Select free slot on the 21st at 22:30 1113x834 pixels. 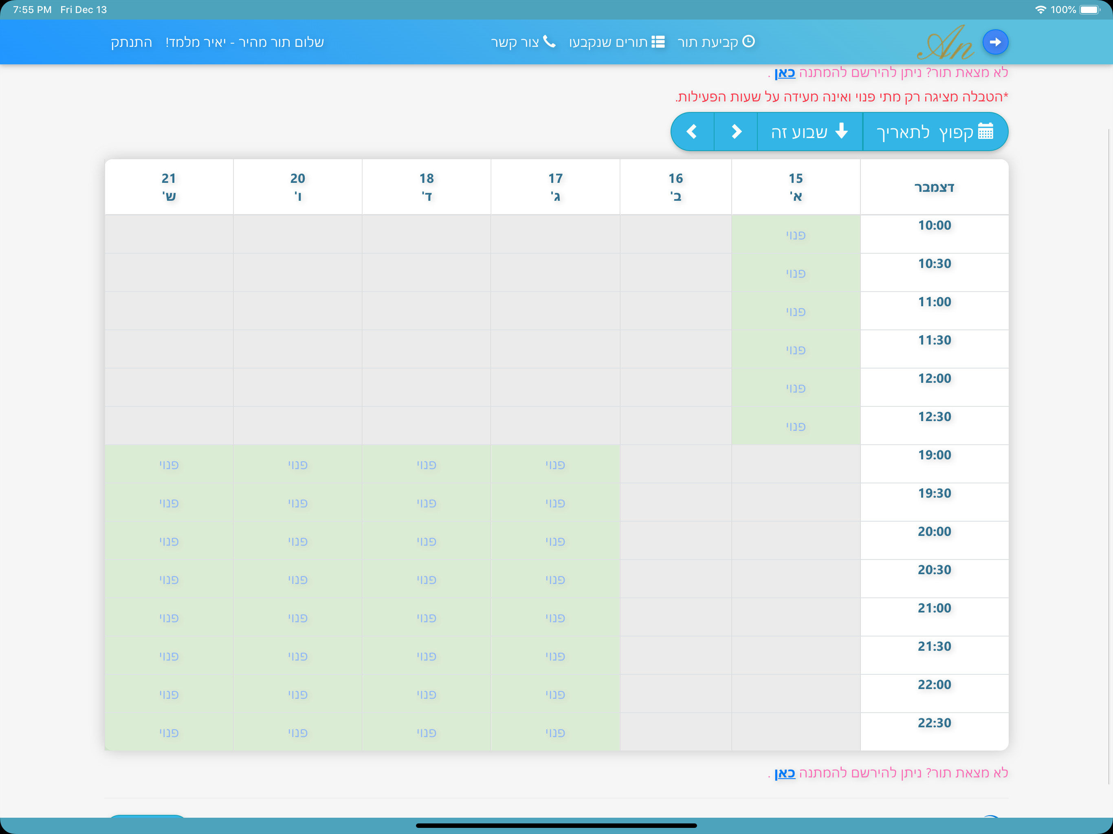click(169, 732)
